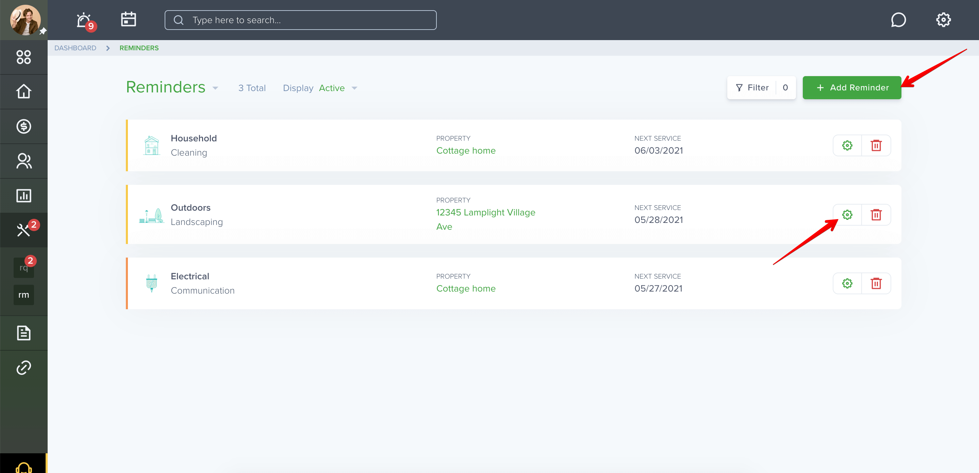
Task: Click the REMINDERS breadcrumb
Action: 139,48
